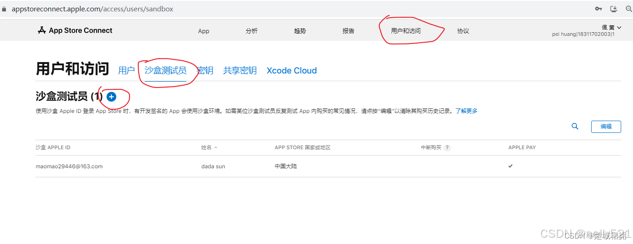Click the 用户和访问 page title
This screenshot has width=633, height=244.
coord(72,69)
